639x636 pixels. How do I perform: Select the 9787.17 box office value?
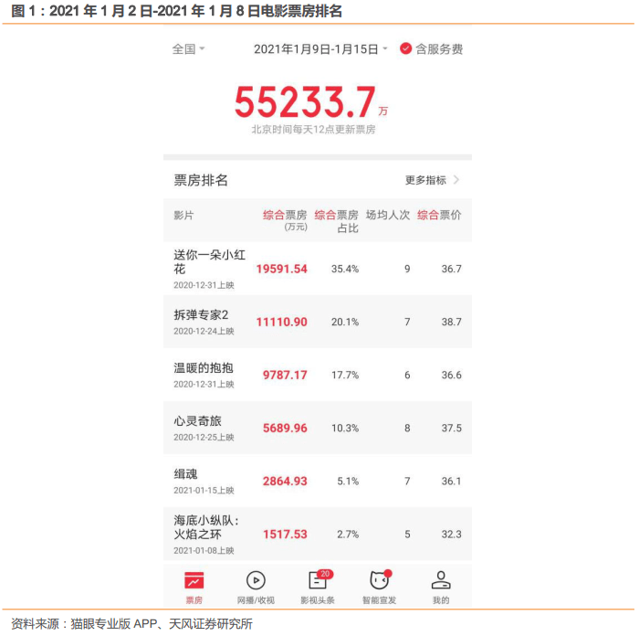coord(285,375)
